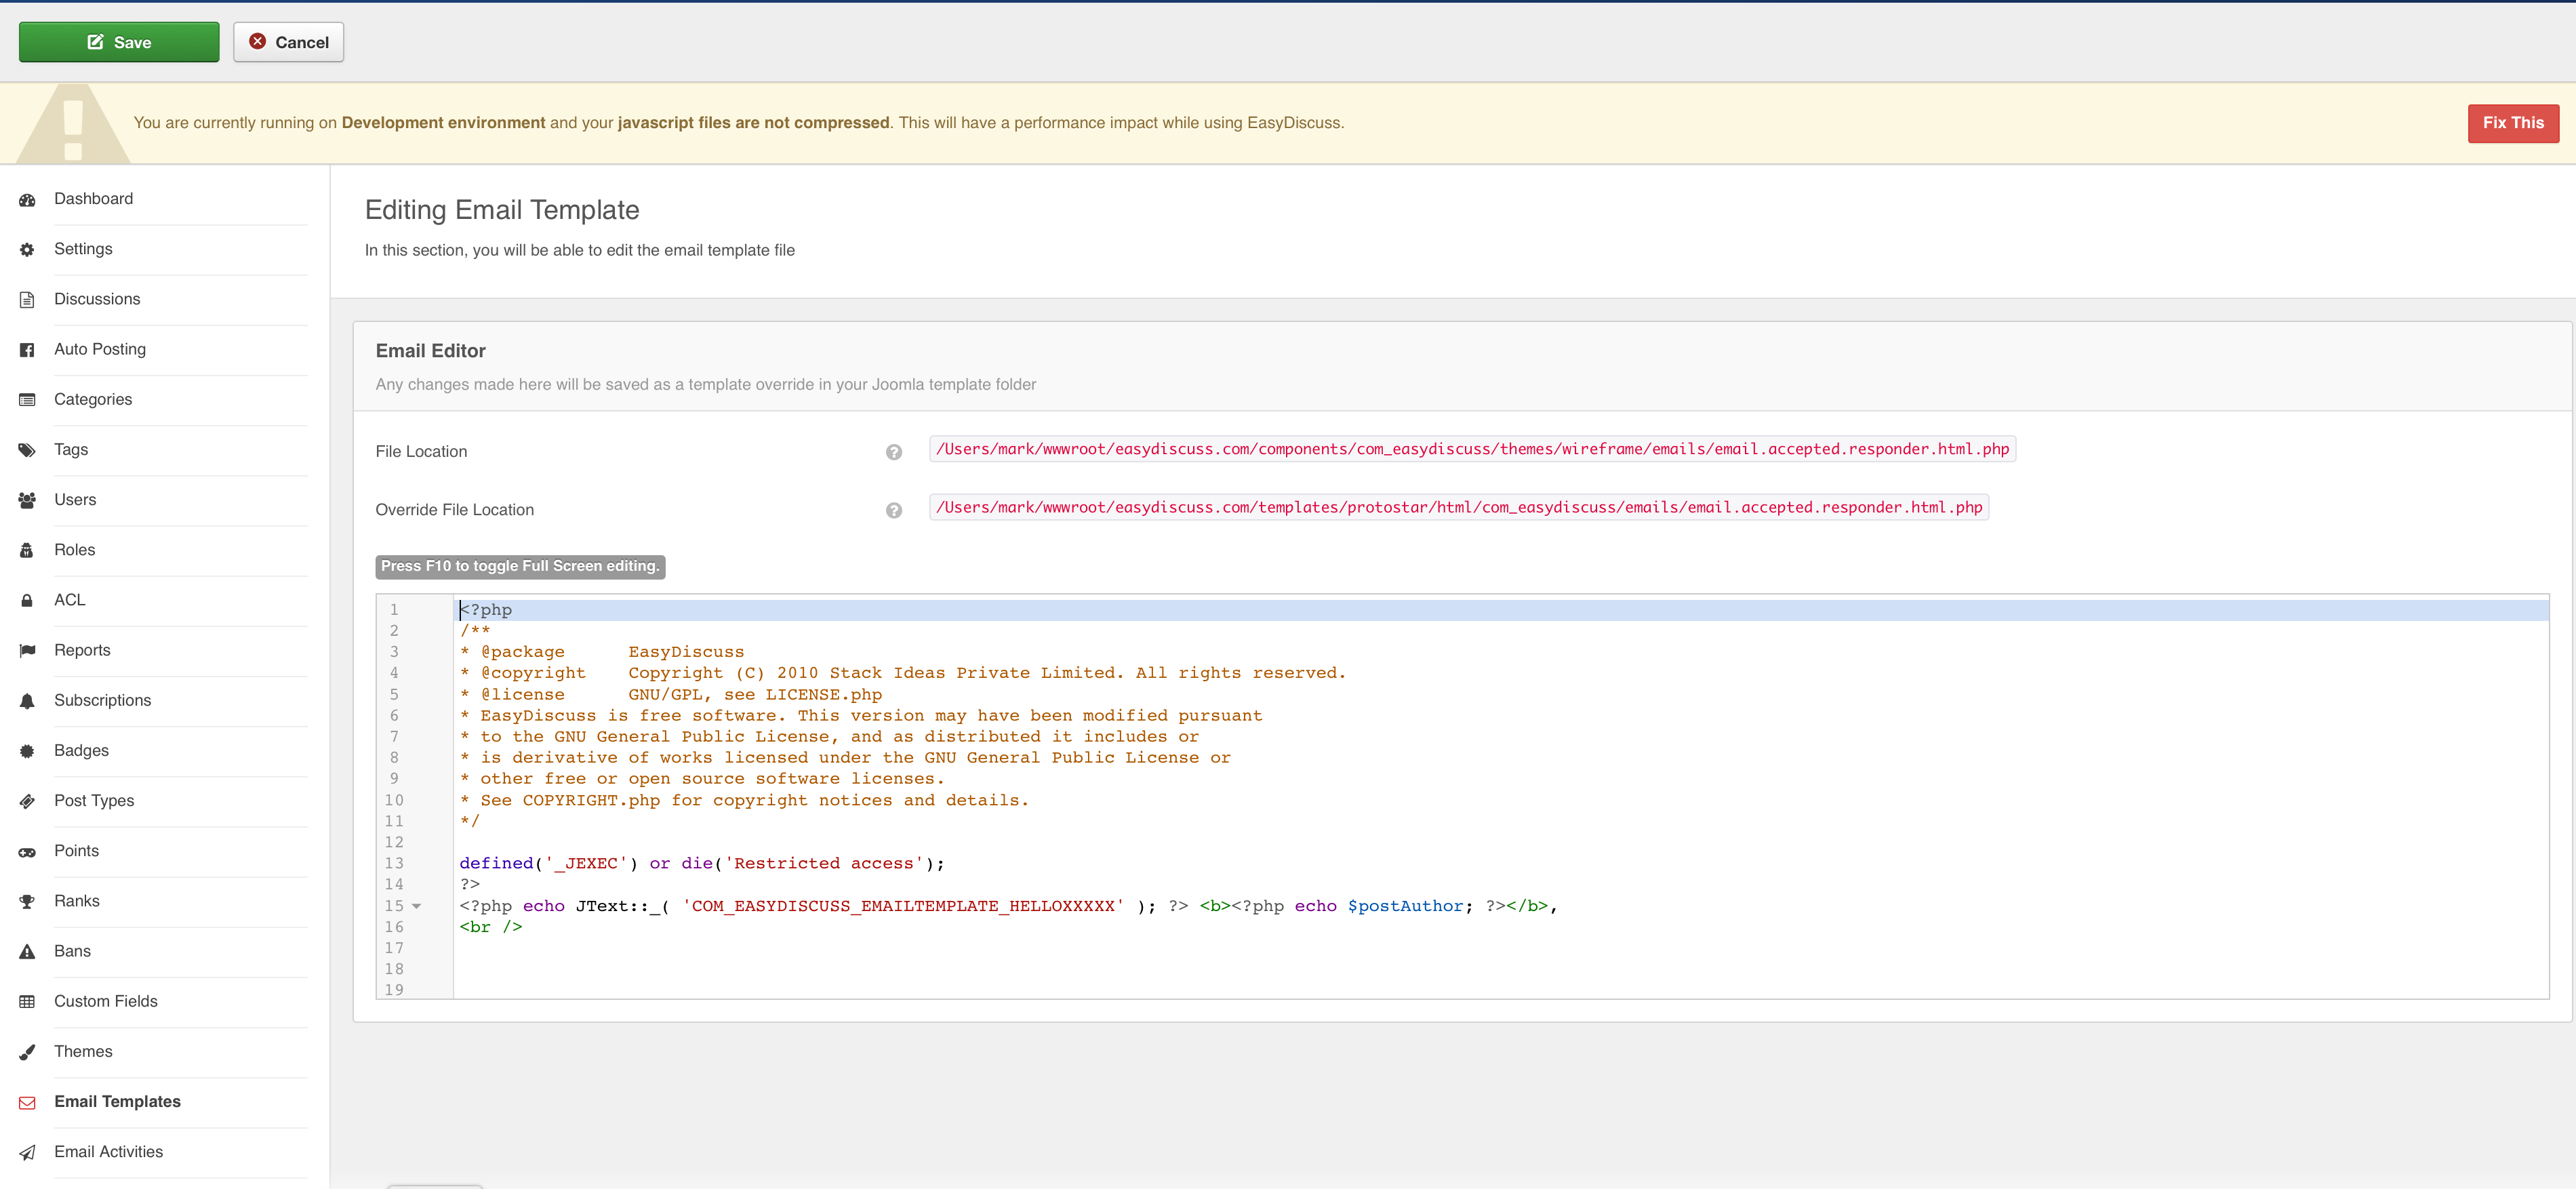Click the Subscriptions bell icon

pyautogui.click(x=27, y=701)
